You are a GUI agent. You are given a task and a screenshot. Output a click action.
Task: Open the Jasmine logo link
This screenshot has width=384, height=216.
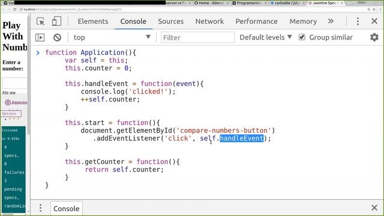[x=16, y=103]
